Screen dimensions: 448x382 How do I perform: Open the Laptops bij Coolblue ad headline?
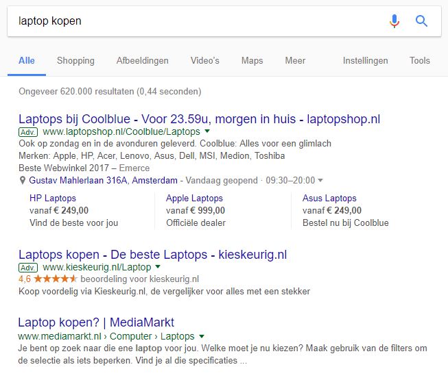[x=199, y=119]
